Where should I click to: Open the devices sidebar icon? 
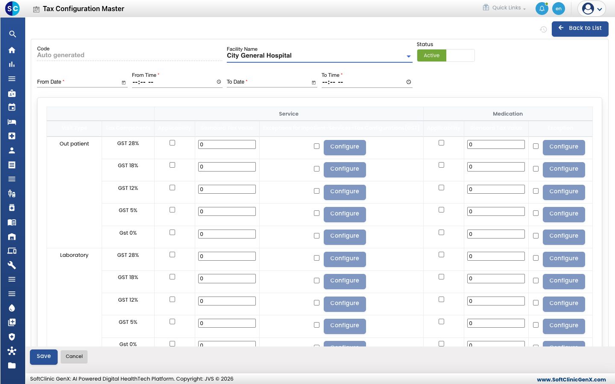(x=12, y=251)
